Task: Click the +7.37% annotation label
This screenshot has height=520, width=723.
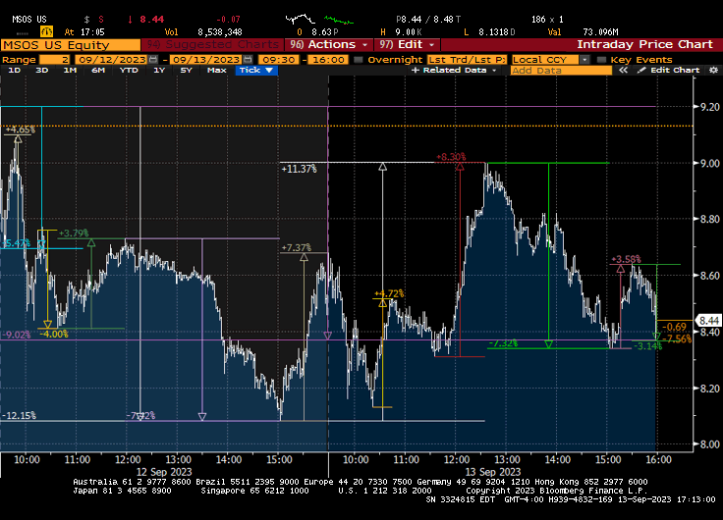Action: tap(296, 247)
